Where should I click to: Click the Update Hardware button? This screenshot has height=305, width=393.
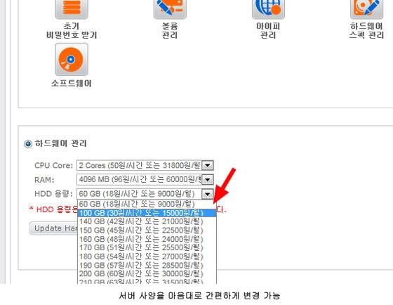click(53, 228)
